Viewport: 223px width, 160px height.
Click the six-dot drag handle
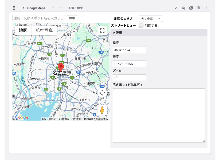14,8
